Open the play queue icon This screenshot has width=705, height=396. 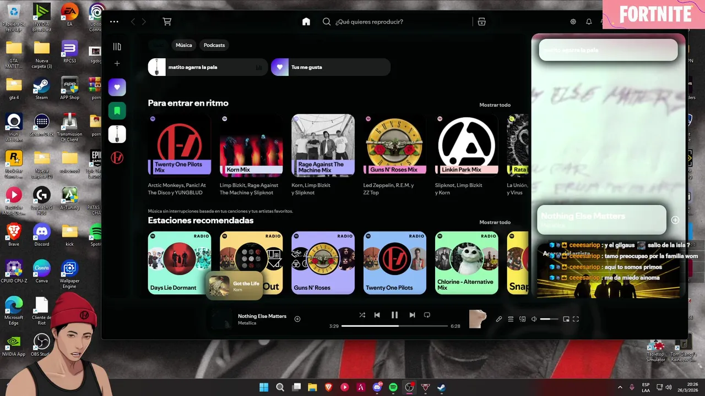coord(511,319)
